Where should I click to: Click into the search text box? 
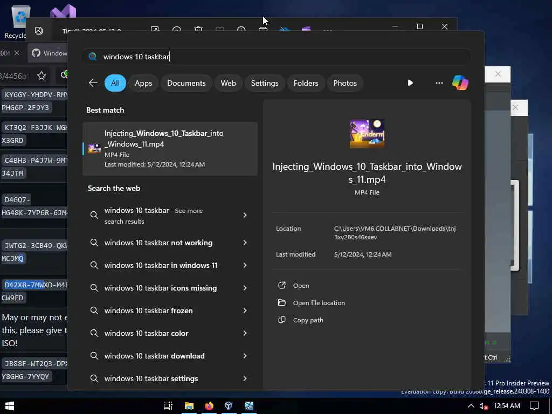[x=277, y=57]
